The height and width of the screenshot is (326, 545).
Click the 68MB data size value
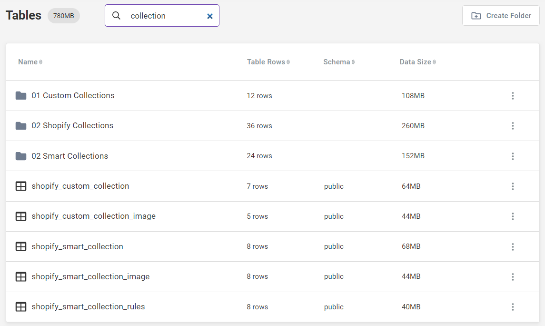coord(411,246)
